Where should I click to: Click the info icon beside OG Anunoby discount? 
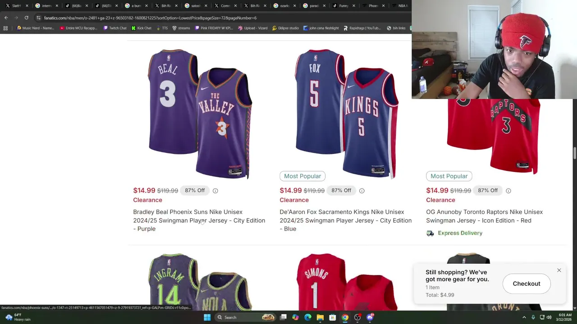508,191
